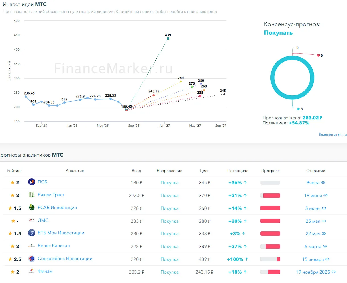Click the forecast price 283.02 ₽ value

click(313, 118)
